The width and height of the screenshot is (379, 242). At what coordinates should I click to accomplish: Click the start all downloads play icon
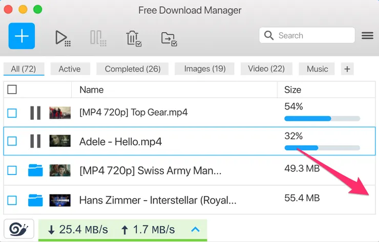63,38
